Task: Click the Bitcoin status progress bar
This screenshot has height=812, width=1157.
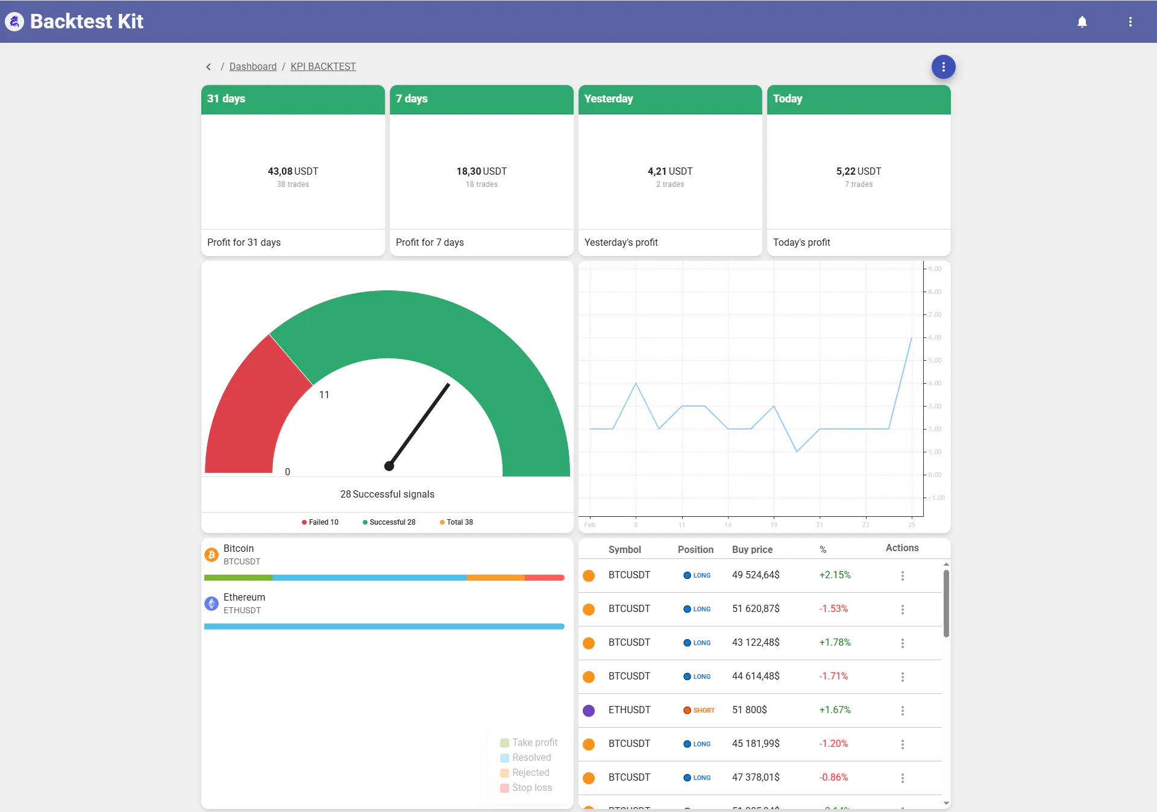Action: [x=384, y=578]
